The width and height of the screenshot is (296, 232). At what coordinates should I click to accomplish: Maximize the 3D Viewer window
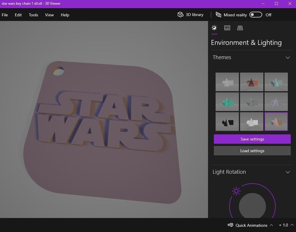[276, 3]
